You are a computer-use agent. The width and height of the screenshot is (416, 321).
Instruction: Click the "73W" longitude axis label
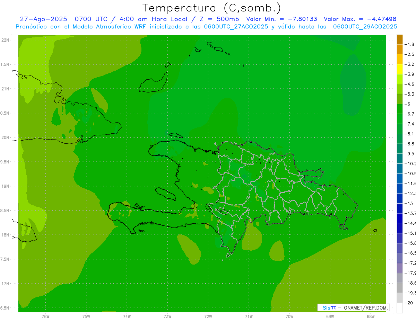(167, 316)
